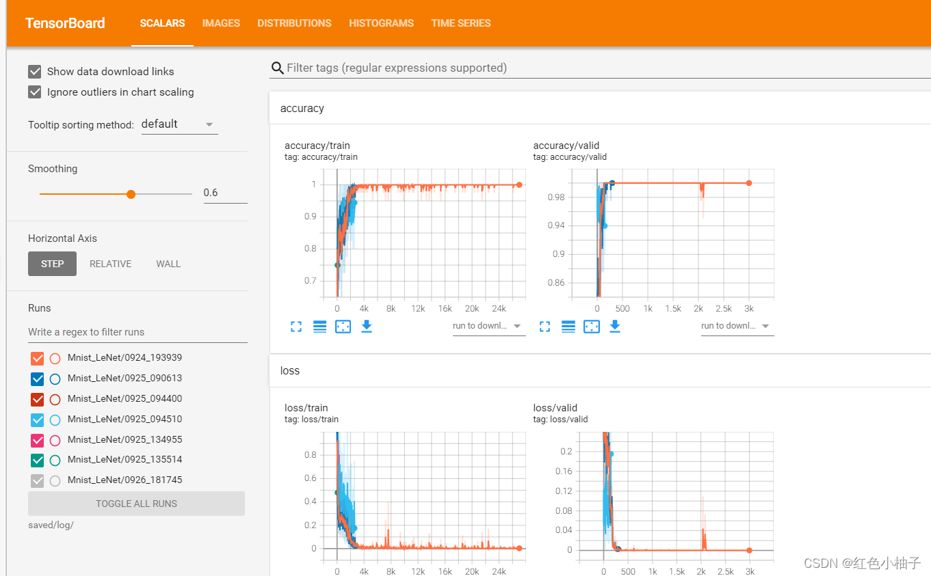Screen dimensions: 931x576
Task: Switch to the TIME SERIES tab
Action: tap(461, 23)
